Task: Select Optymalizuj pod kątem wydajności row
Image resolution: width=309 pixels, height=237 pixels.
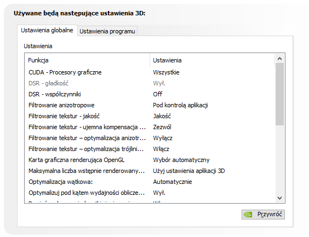Action: pos(150,193)
